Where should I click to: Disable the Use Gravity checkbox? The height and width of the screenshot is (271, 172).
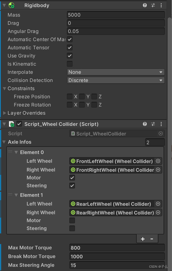(x=70, y=56)
